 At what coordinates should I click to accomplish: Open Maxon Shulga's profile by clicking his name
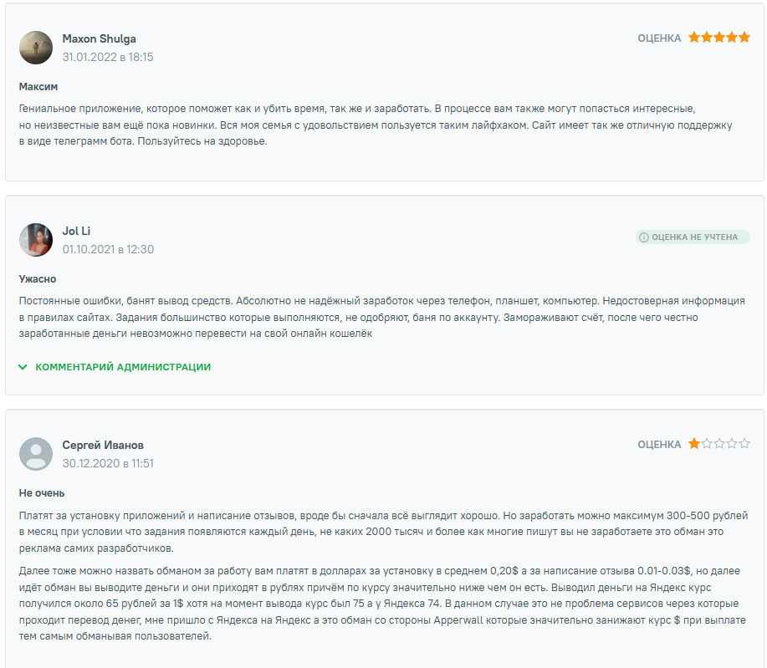pos(97,38)
